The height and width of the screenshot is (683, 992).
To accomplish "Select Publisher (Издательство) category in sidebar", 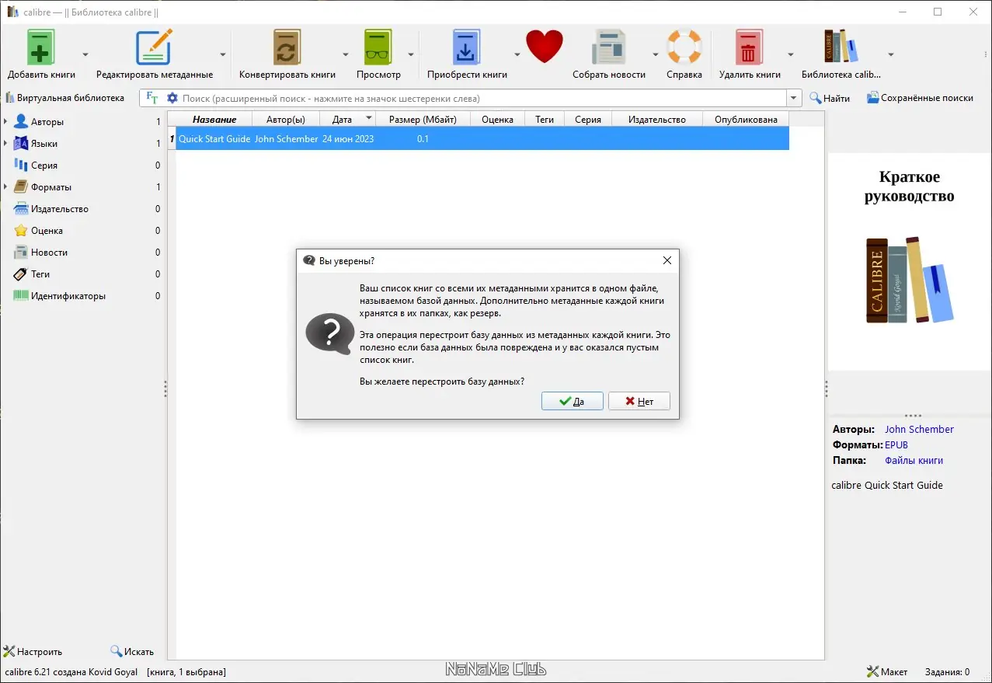I will [x=60, y=209].
